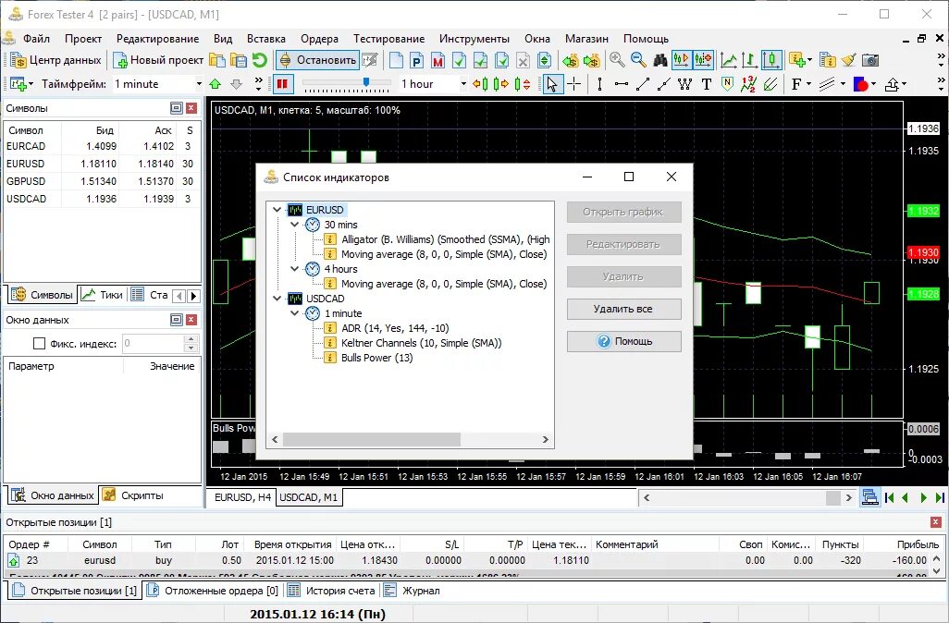Select the Alligator (B. Williams) indicator
Viewport: 949px width, 623px height.
(x=445, y=239)
